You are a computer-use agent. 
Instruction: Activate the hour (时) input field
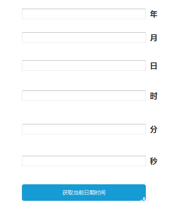click(x=84, y=96)
